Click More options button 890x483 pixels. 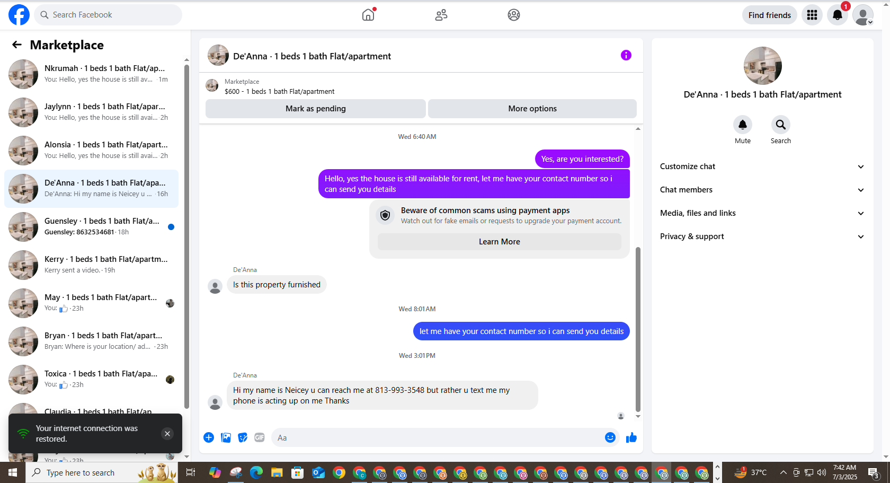pos(532,109)
